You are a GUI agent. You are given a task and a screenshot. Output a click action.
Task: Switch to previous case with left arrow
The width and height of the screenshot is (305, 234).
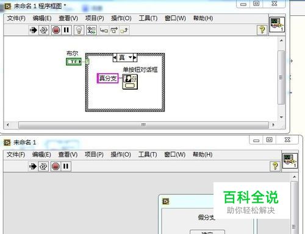tap(115, 58)
